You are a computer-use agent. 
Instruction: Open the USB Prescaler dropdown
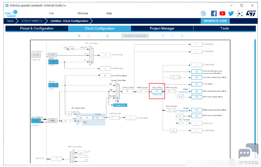pyautogui.click(x=115, y=118)
